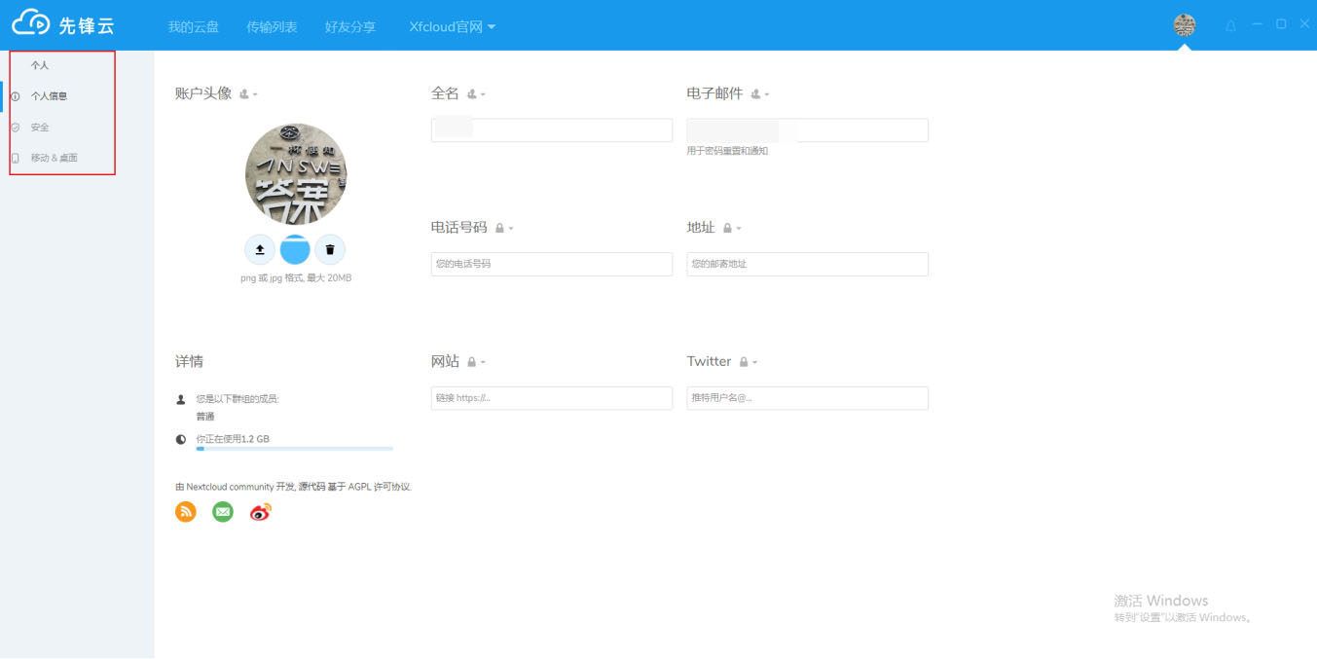
Task: Expand the 全名 privacy scope dropdown
Action: [x=476, y=94]
